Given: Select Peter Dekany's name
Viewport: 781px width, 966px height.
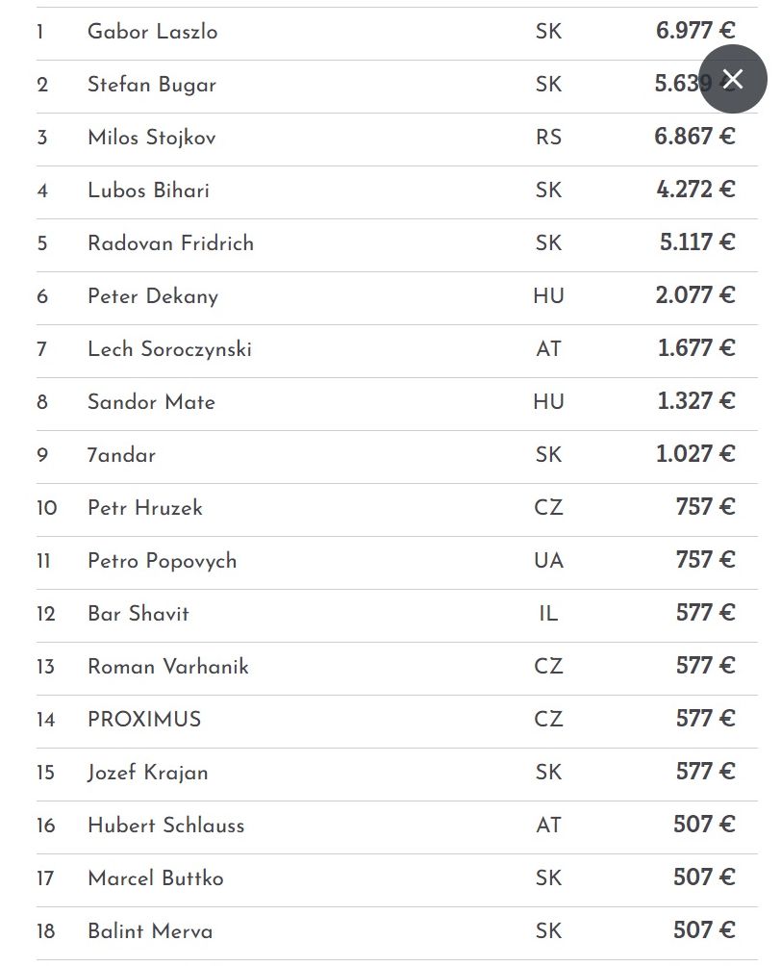Looking at the screenshot, I should point(152,296).
